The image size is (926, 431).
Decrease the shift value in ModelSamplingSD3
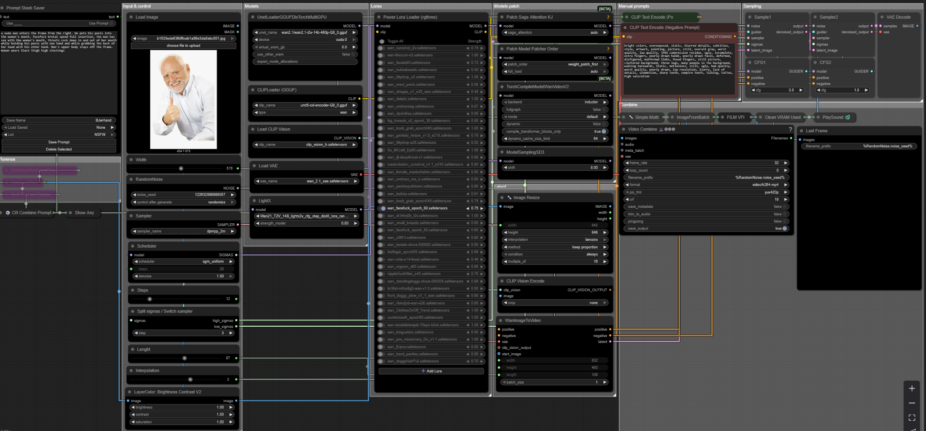click(505, 168)
